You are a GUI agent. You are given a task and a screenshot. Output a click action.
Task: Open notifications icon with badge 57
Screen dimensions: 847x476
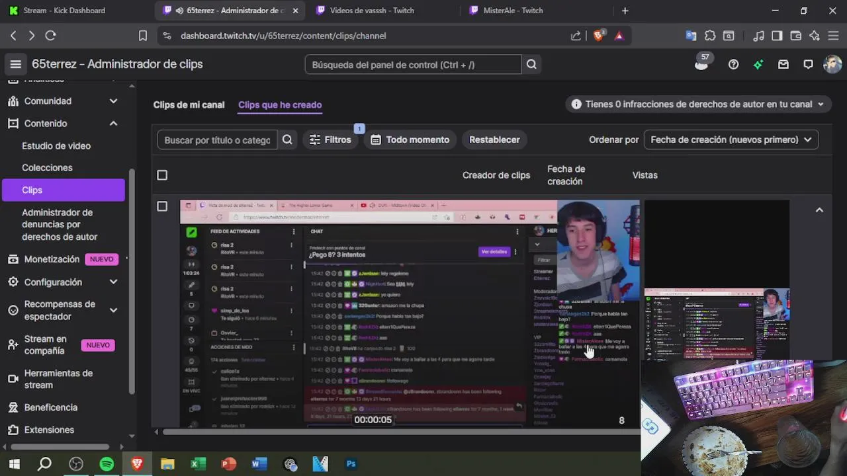pos(702,63)
